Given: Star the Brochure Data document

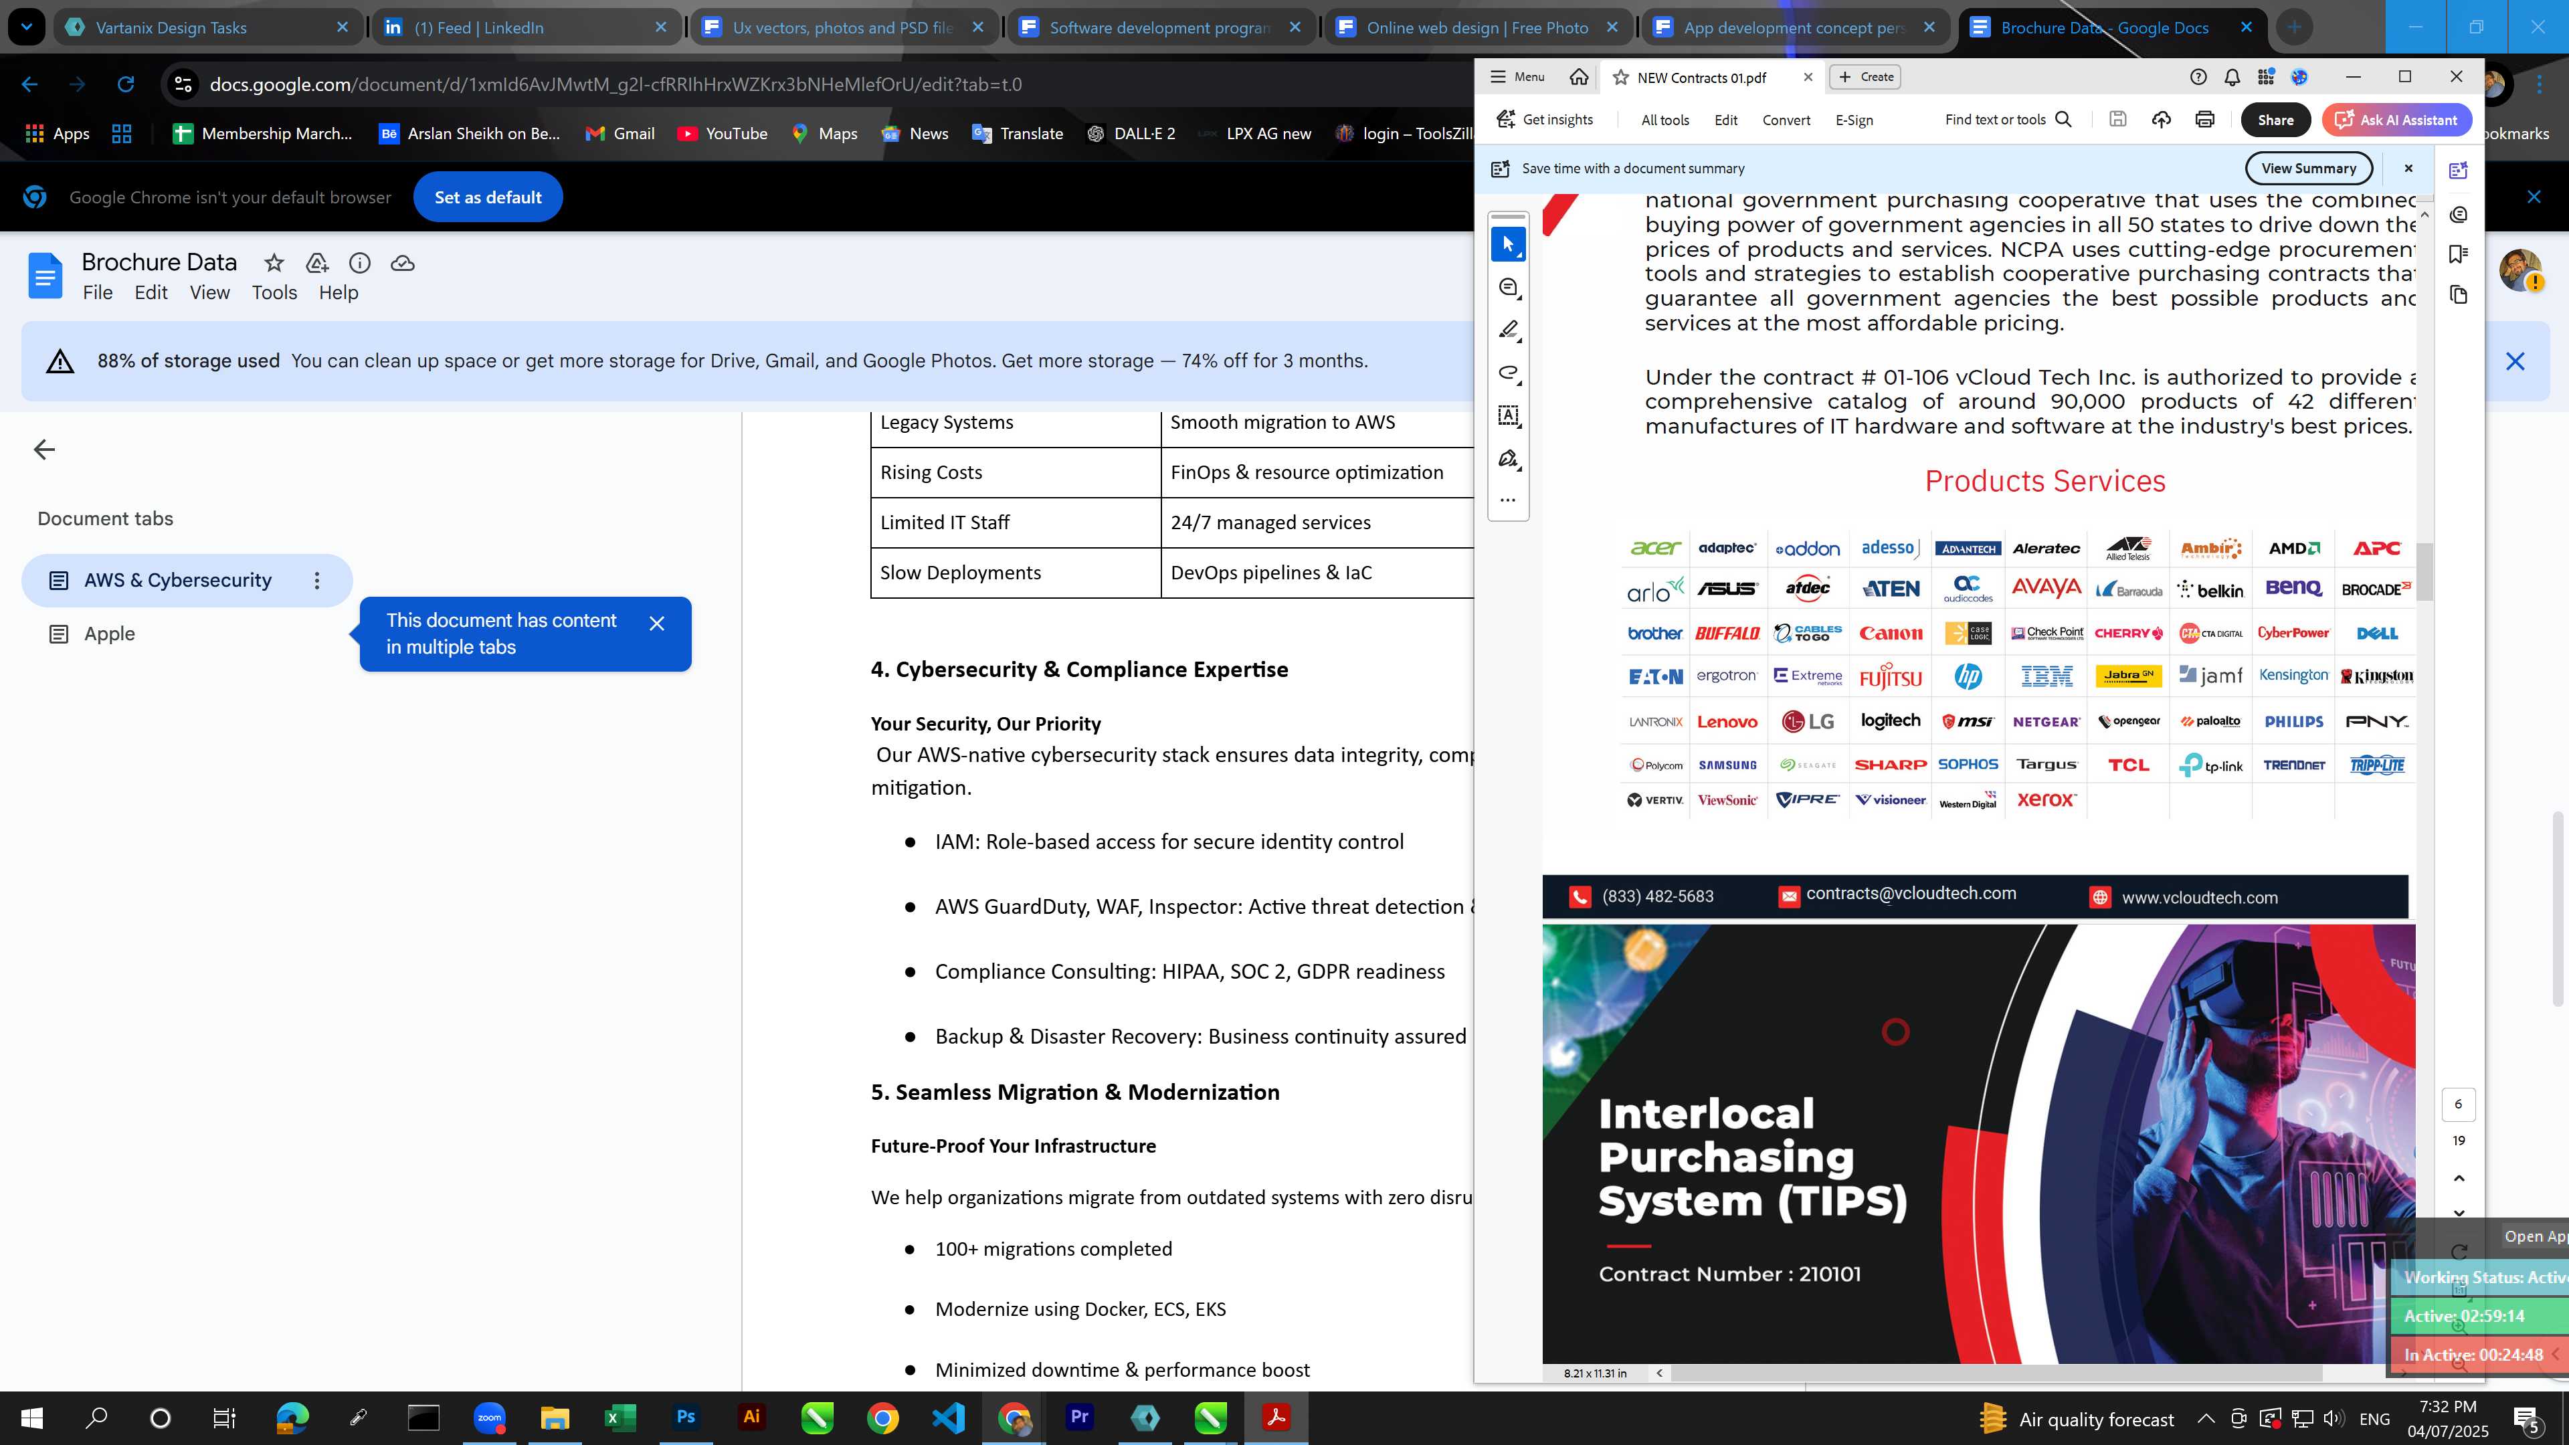Looking at the screenshot, I should click(x=273, y=264).
